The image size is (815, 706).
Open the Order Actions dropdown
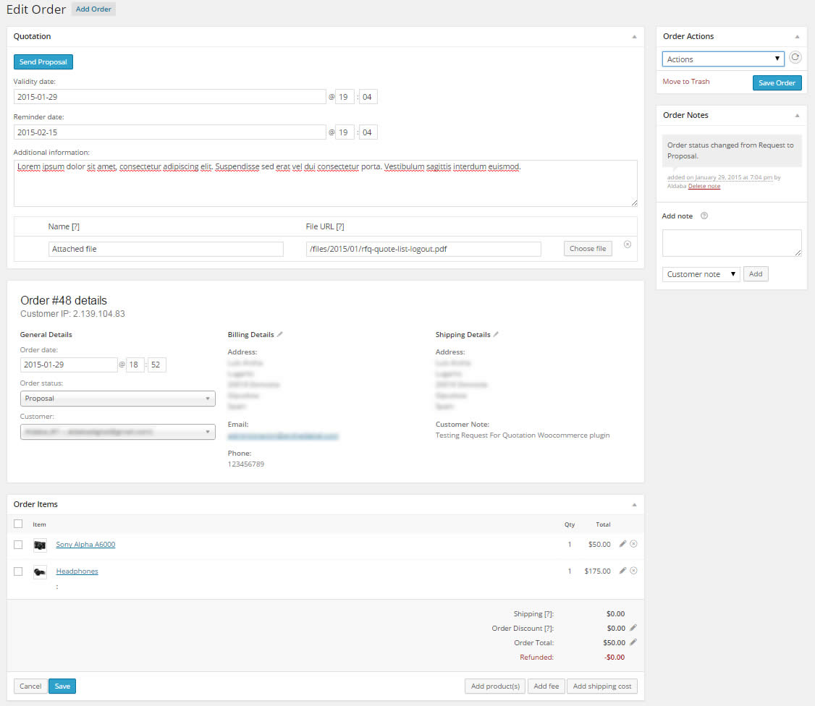tap(722, 59)
